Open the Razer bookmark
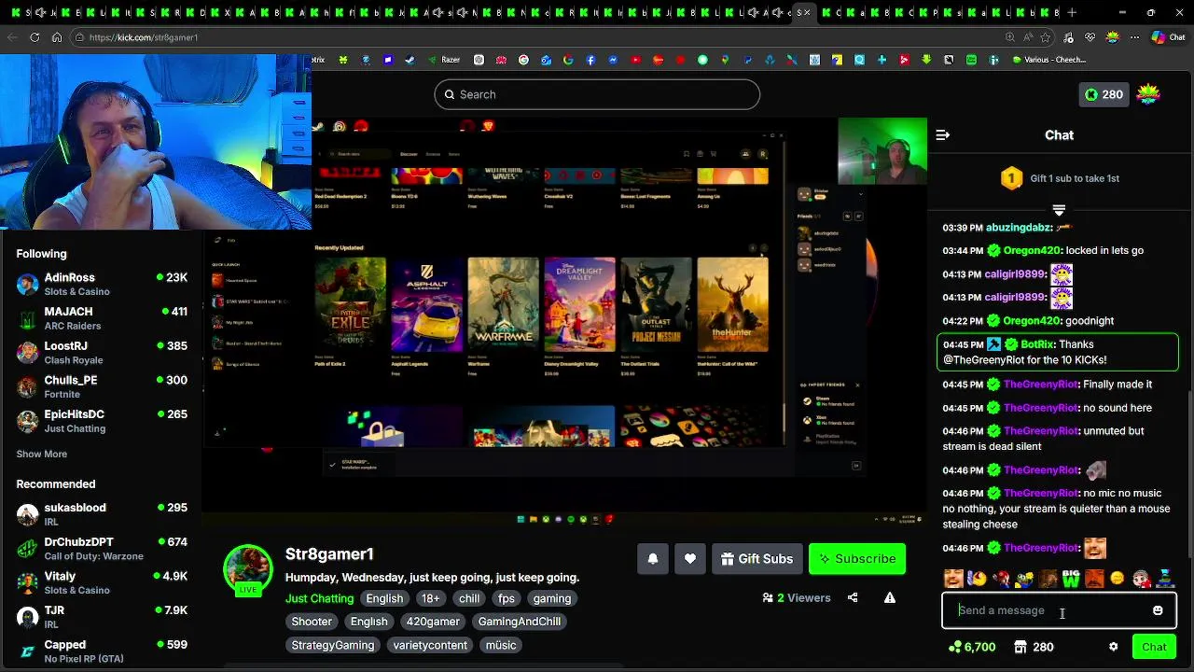Viewport: 1194px width, 672px height. pyautogui.click(x=443, y=60)
